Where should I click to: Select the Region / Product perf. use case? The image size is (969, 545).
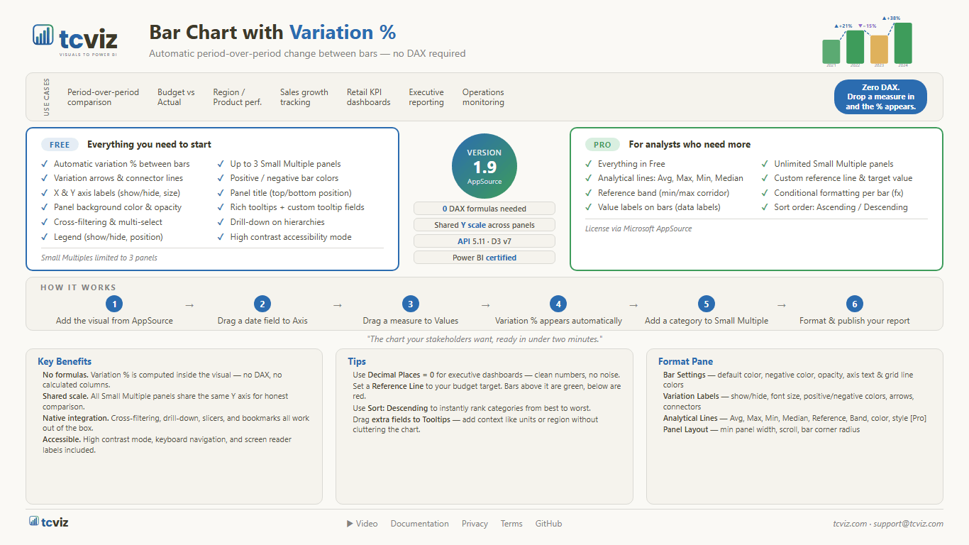coord(238,97)
